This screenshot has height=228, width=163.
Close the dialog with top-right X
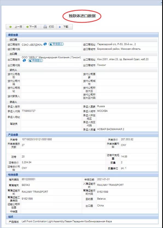click(x=161, y=2)
